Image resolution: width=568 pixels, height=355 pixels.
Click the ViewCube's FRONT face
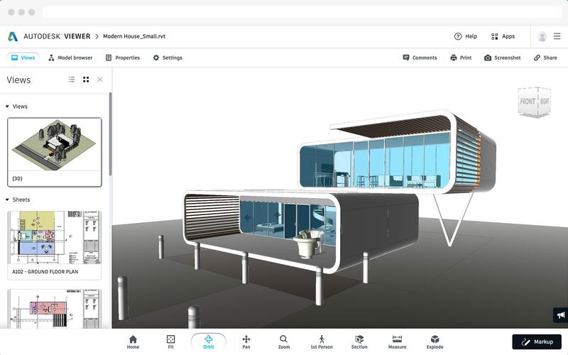coord(528,102)
